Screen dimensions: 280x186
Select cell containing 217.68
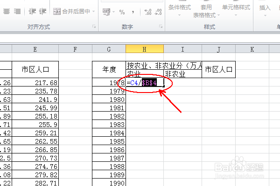coord(35,83)
